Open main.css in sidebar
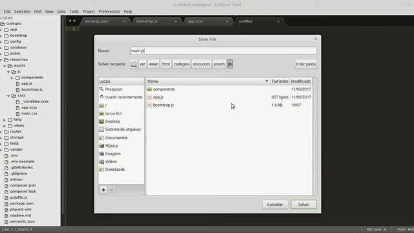The image size is (414, 233). [27, 114]
